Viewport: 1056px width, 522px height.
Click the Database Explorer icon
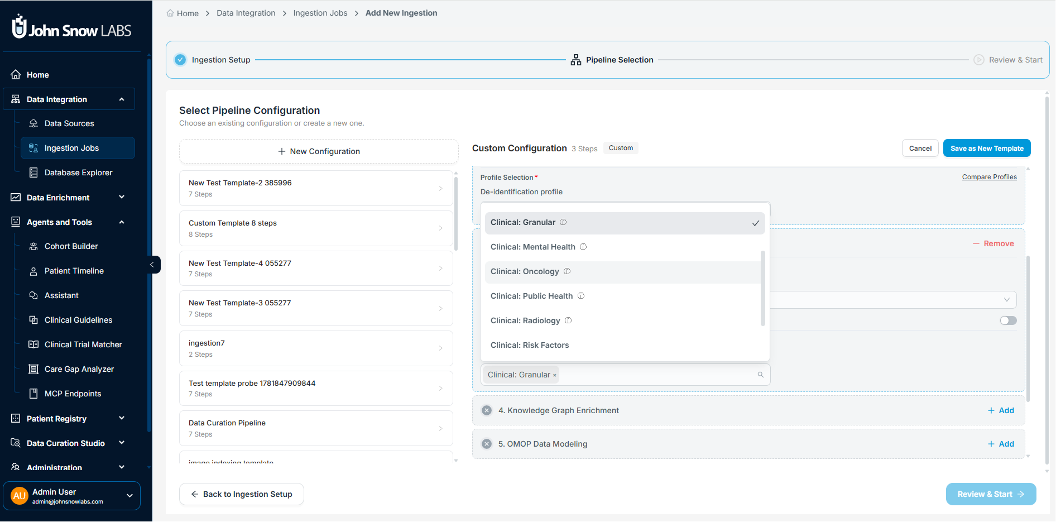[x=33, y=173]
